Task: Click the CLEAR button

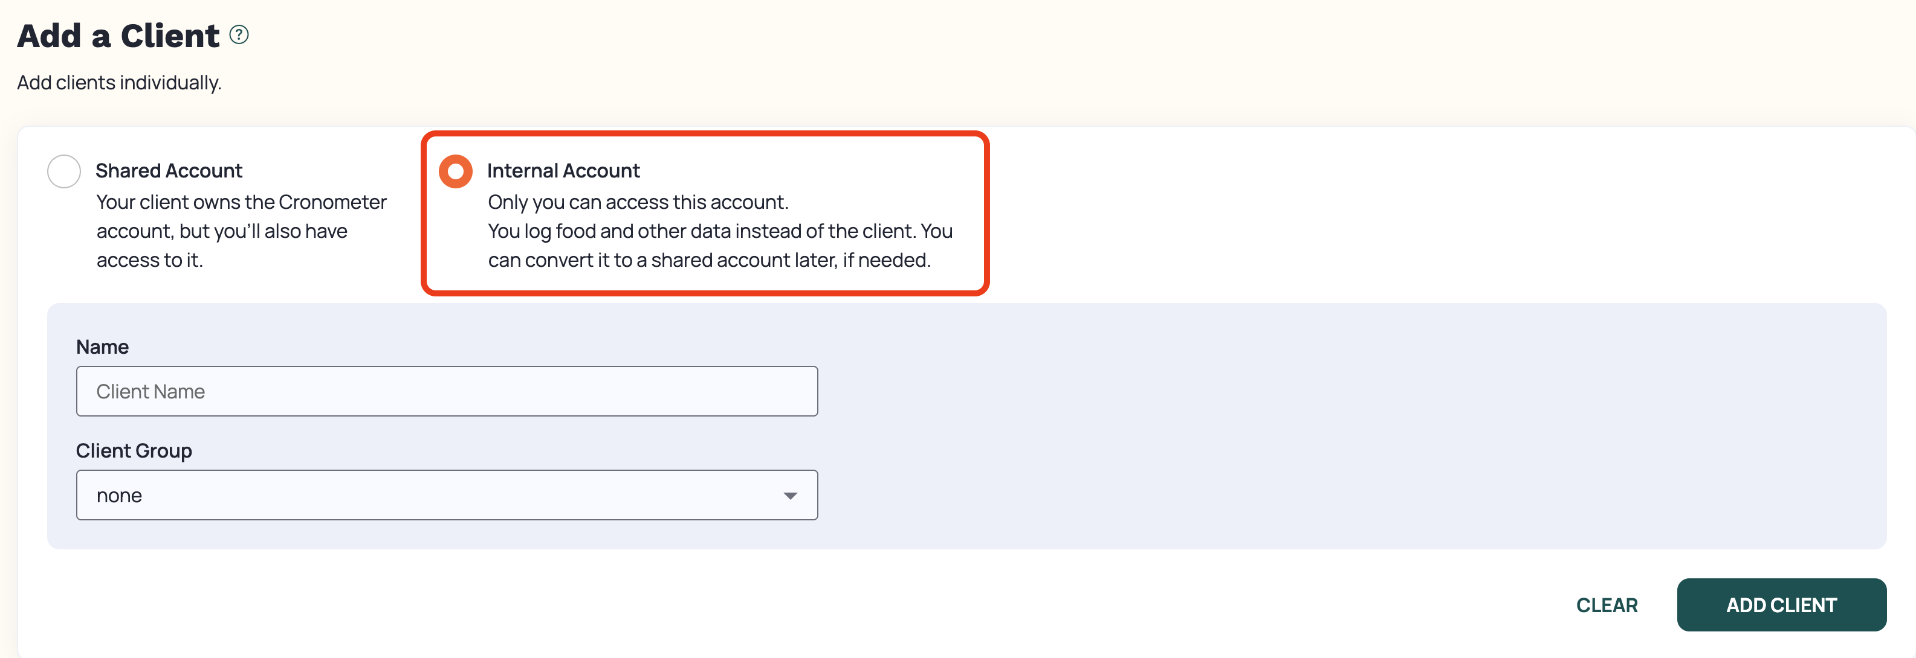Action: point(1607,605)
